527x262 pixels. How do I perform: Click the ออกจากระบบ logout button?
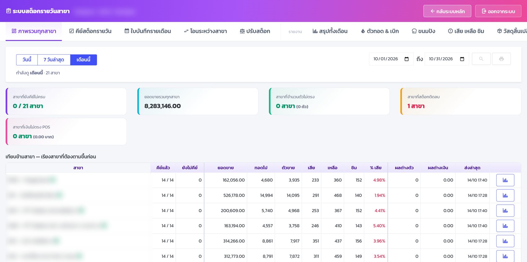[x=498, y=11]
